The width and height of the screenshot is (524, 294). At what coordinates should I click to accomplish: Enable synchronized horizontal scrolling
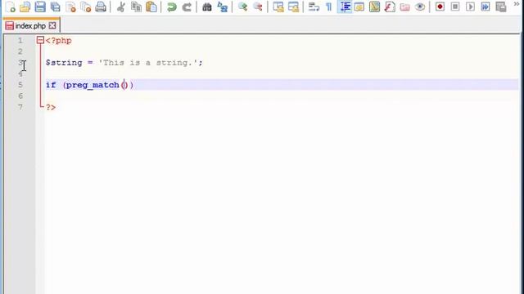pyautogui.click(x=293, y=7)
